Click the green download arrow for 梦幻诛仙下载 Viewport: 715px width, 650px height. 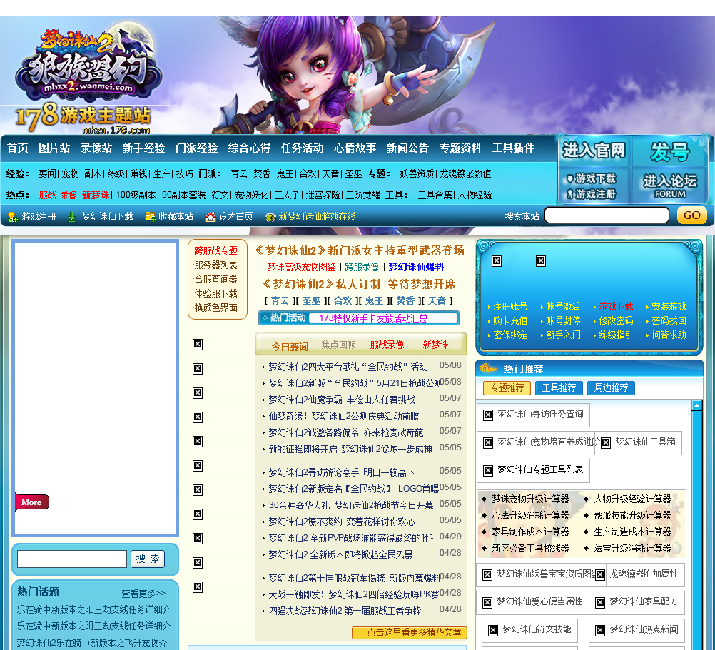pos(71,217)
